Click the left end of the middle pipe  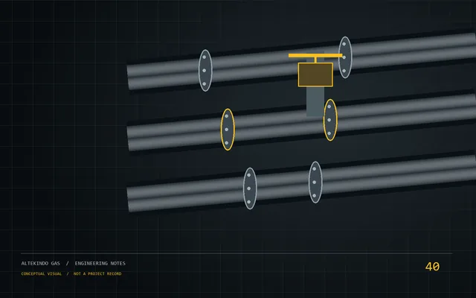(x=129, y=139)
